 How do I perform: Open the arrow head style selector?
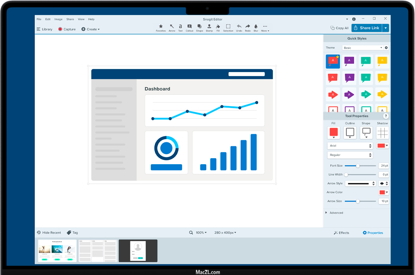[384, 183]
